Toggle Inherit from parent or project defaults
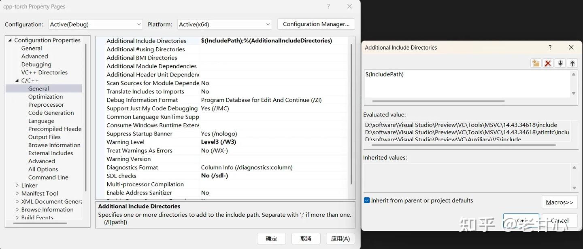 tap(367, 200)
